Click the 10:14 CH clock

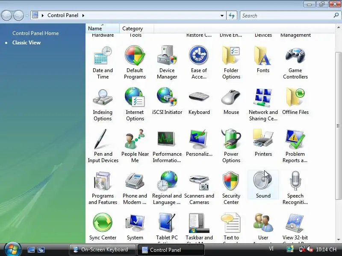click(x=326, y=250)
